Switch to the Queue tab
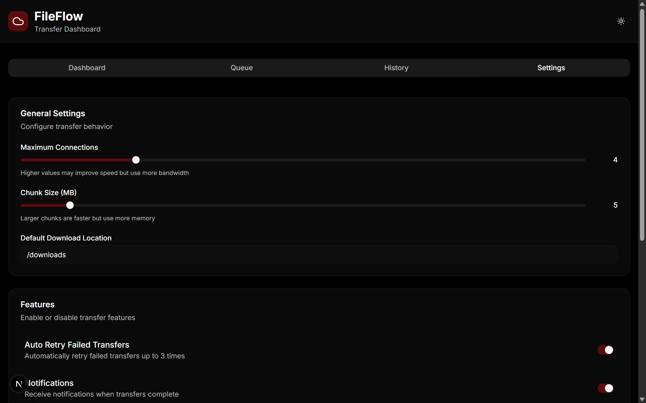 click(242, 68)
